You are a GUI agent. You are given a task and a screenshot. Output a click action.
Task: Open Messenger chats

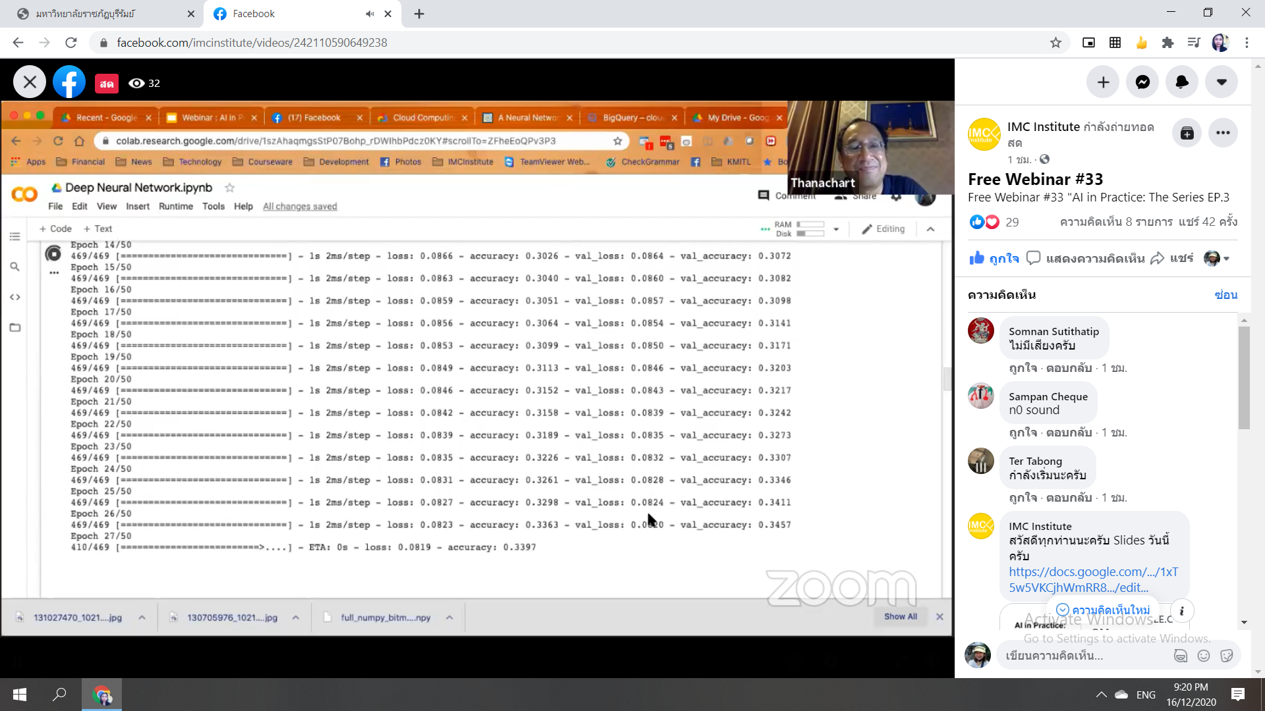pos(1143,82)
